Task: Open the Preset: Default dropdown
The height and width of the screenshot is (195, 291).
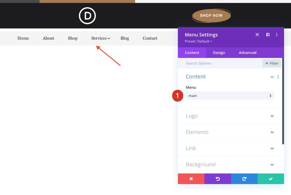Action: click(x=198, y=41)
